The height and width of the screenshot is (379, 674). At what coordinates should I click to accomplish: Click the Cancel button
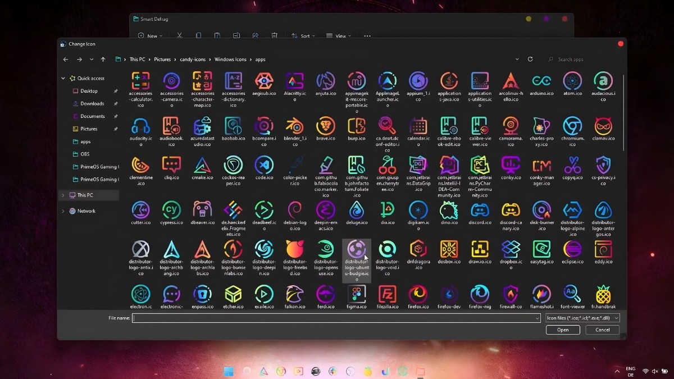tap(603, 330)
